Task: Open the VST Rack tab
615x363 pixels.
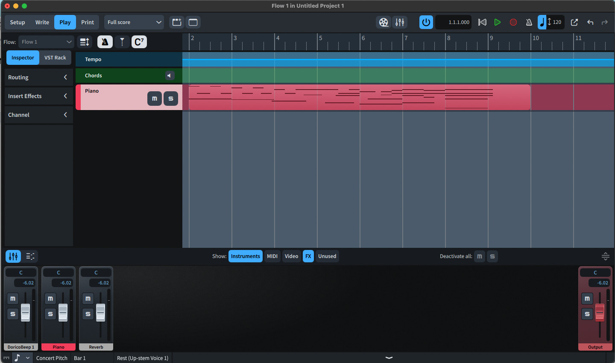Action: tap(55, 58)
